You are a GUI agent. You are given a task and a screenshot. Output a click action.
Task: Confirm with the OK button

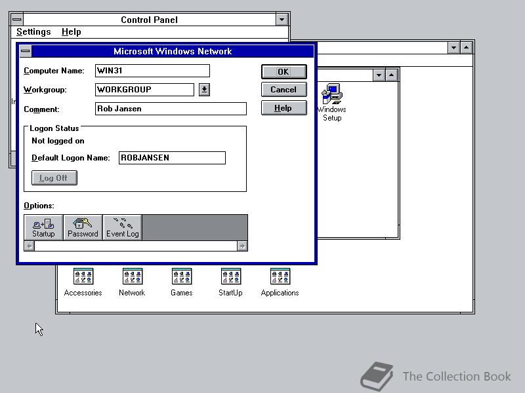283,72
